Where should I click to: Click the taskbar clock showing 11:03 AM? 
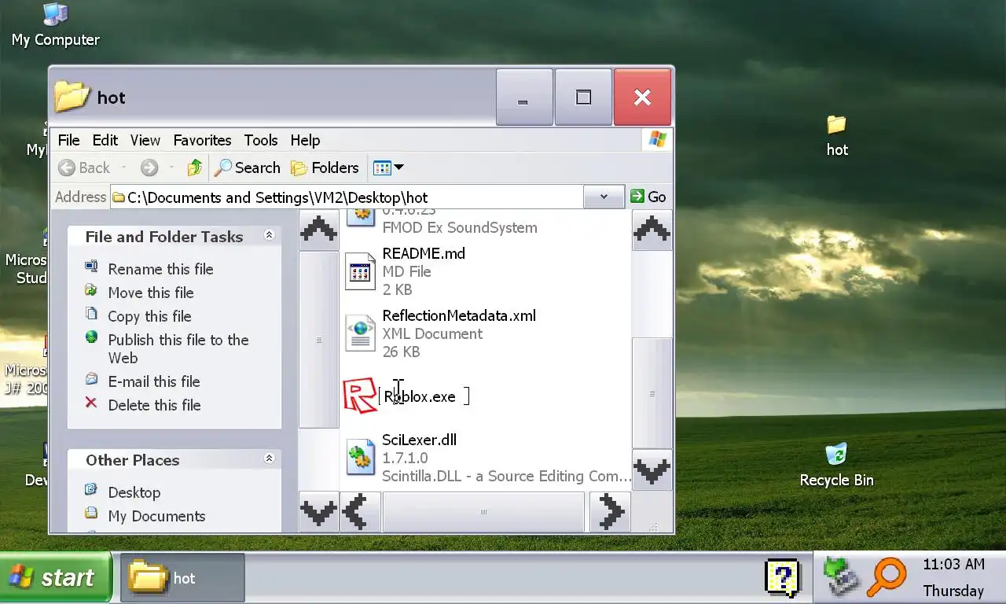tap(953, 565)
